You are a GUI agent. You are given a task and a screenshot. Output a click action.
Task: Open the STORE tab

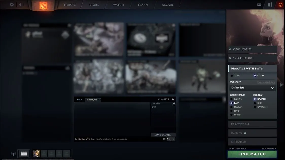[94, 5]
